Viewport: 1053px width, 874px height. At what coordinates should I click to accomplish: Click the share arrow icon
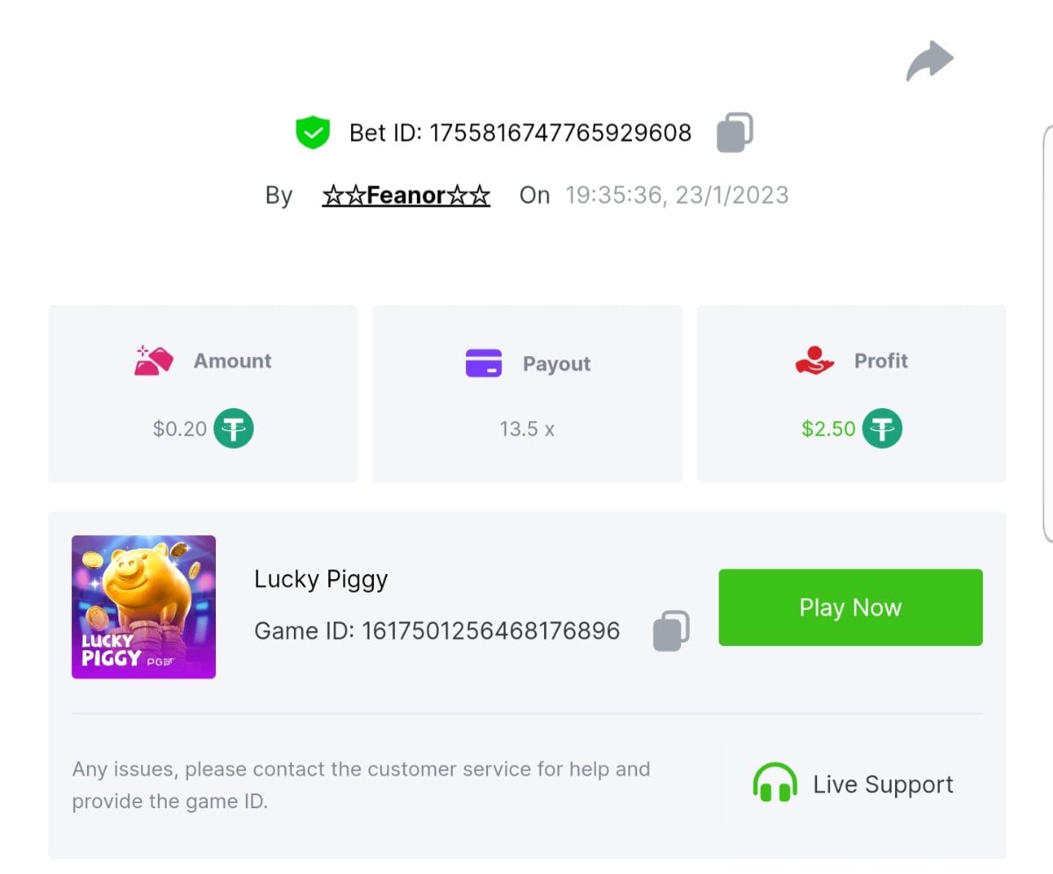[929, 61]
